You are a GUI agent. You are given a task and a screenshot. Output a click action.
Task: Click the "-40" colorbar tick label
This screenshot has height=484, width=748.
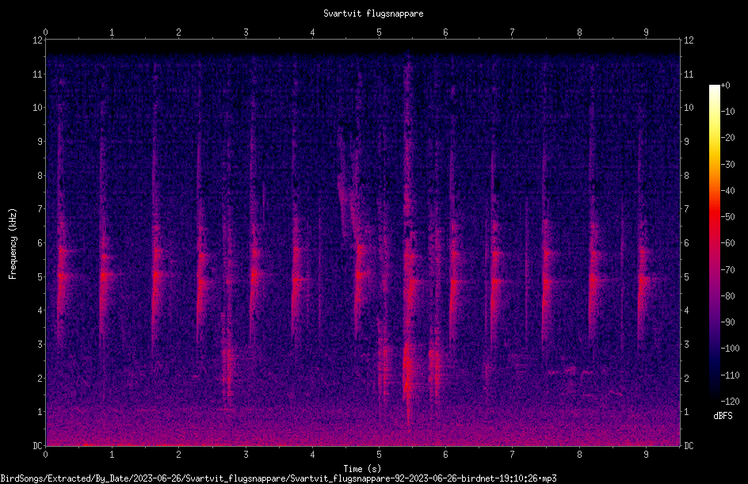tap(728, 191)
